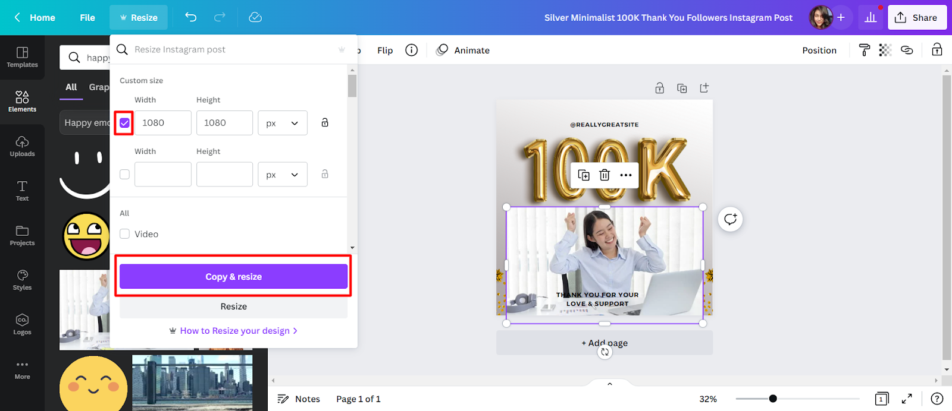Click the Resize Instagram post search field
This screenshot has width=952, height=411.
[233, 49]
